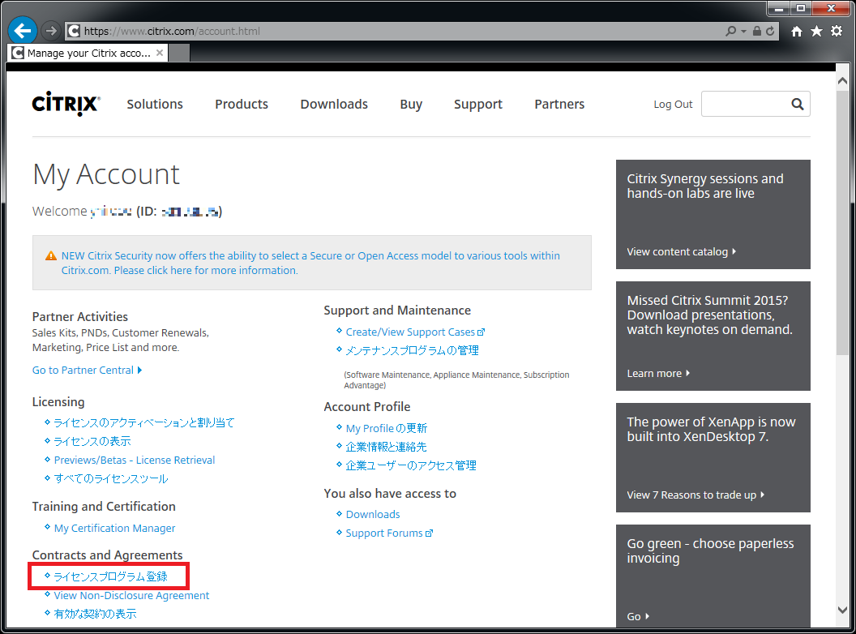Click the Citrix logo
The image size is (856, 634).
click(x=66, y=104)
